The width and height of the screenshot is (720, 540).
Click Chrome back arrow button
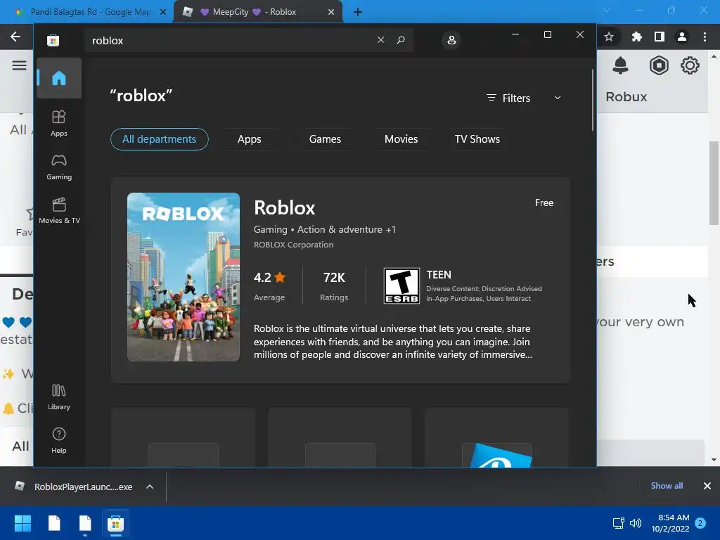tap(15, 37)
